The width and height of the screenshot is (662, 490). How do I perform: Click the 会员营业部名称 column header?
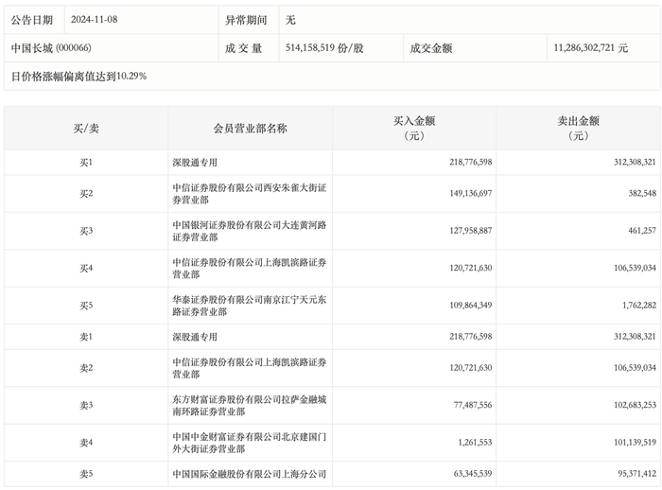pos(251,128)
